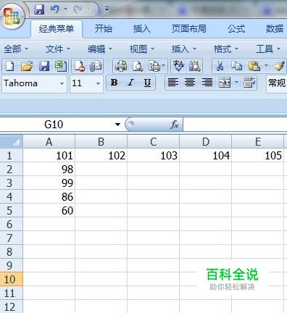The height and width of the screenshot is (313, 287).
Task: Open the 常规 number format box
Action: pyautogui.click(x=277, y=83)
